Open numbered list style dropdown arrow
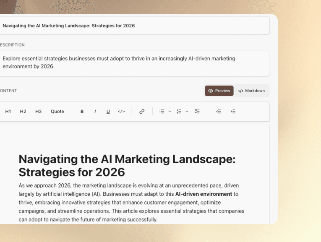Image resolution: width=321 pixels, height=242 pixels. click(x=187, y=112)
